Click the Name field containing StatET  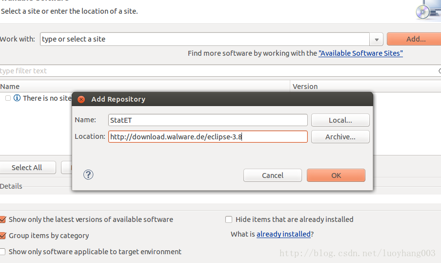tap(208, 120)
